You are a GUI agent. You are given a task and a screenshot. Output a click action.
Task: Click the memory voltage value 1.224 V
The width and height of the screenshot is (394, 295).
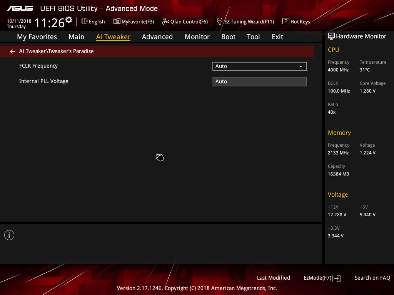click(x=367, y=153)
